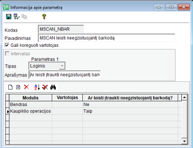
Task: Open help with the yellow question mark
Action: pyautogui.click(x=44, y=17)
